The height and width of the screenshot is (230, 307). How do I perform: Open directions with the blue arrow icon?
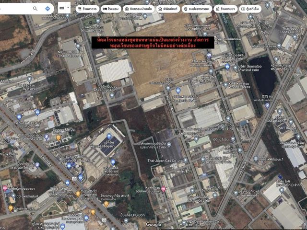click(x=47, y=9)
